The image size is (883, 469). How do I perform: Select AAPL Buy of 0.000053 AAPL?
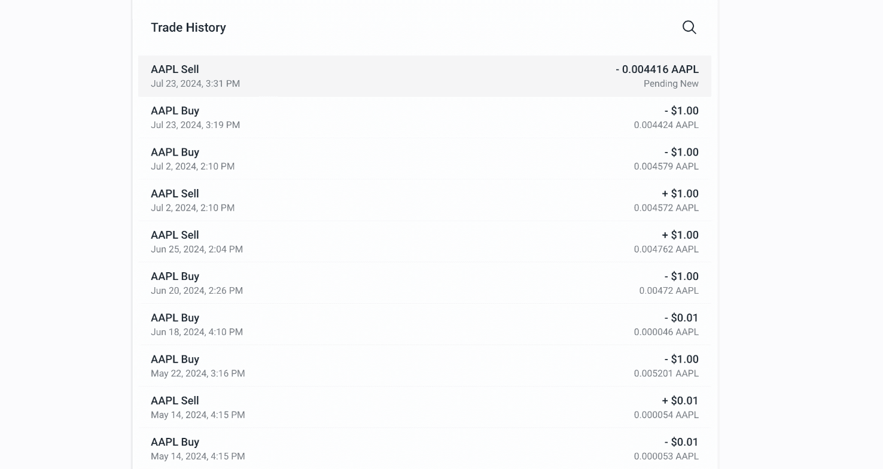point(425,449)
